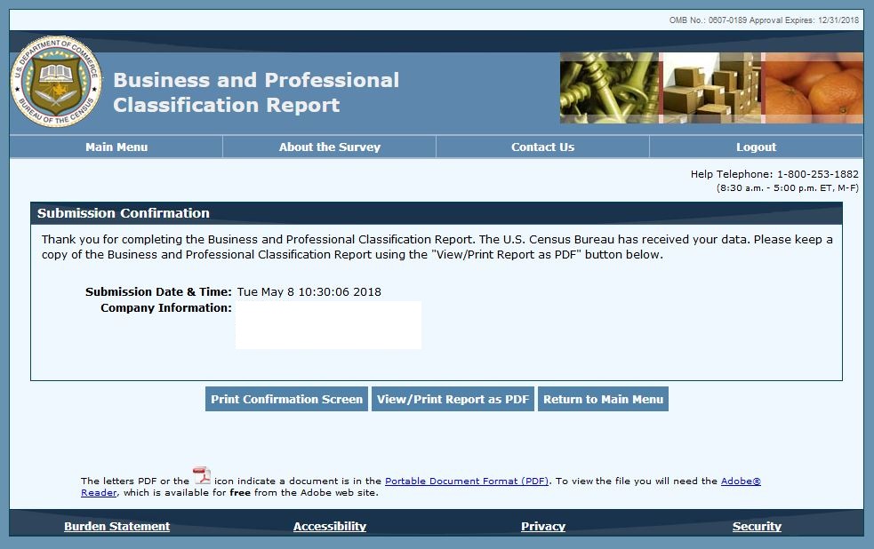Log out using the Logout menu item
The height and width of the screenshot is (549, 874).
[756, 147]
